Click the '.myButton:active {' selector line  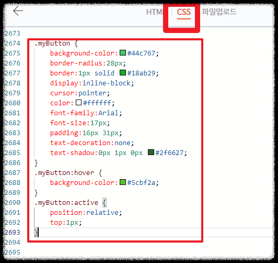(70, 203)
